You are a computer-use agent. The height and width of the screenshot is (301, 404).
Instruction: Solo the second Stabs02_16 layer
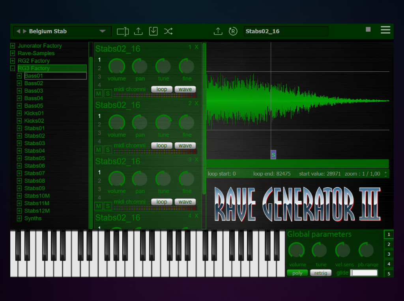pyautogui.click(x=107, y=150)
